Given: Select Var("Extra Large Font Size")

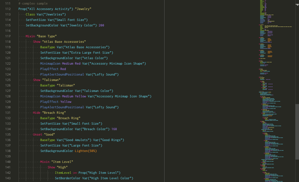Looking at the screenshot, I should [x=88, y=52].
